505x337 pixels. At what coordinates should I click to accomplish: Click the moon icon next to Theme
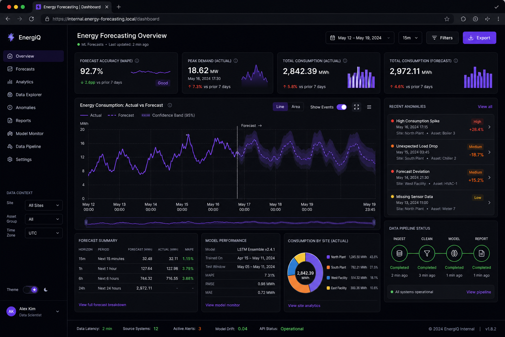click(x=46, y=290)
